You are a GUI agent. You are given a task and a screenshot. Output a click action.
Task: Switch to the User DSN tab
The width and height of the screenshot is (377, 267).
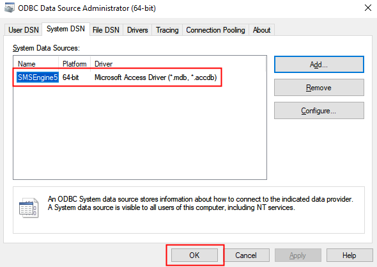[x=23, y=30]
